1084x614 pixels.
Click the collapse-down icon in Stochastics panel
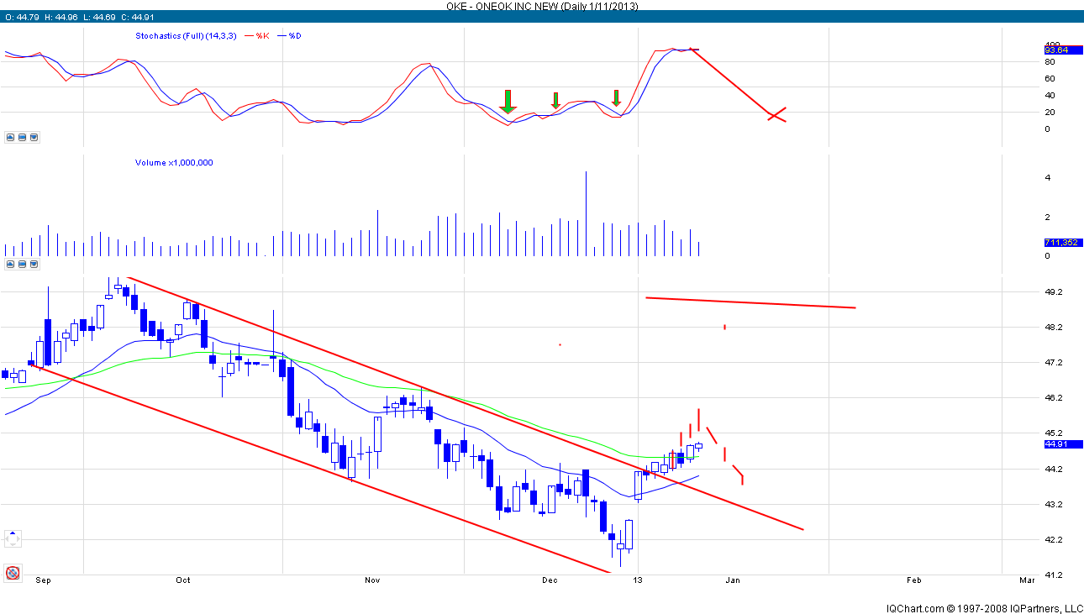click(34, 137)
